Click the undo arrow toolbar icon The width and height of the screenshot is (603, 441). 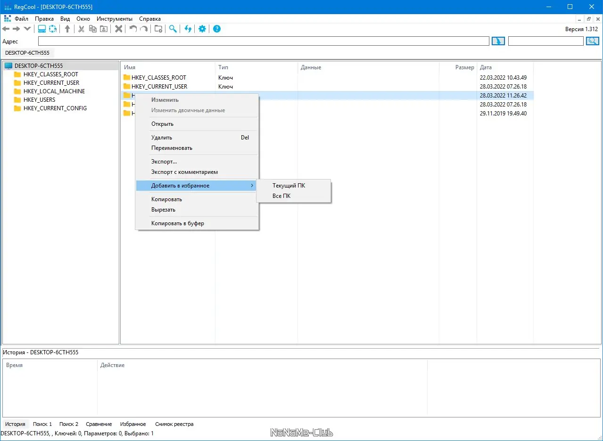(133, 29)
